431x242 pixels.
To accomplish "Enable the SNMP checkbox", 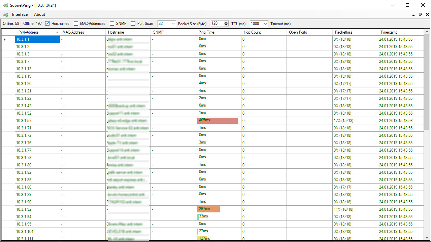I will coord(112,24).
